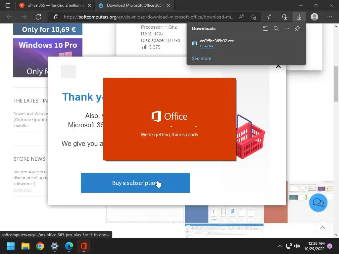The width and height of the screenshot is (339, 254).
Task: Click the scroll-to-top chevron button
Action: 322,228
